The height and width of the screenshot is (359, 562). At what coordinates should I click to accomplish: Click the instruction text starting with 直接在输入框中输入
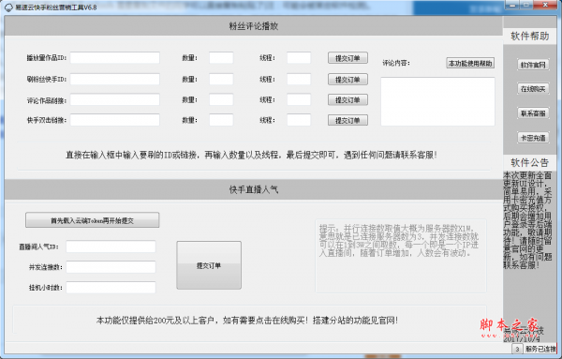(251, 155)
